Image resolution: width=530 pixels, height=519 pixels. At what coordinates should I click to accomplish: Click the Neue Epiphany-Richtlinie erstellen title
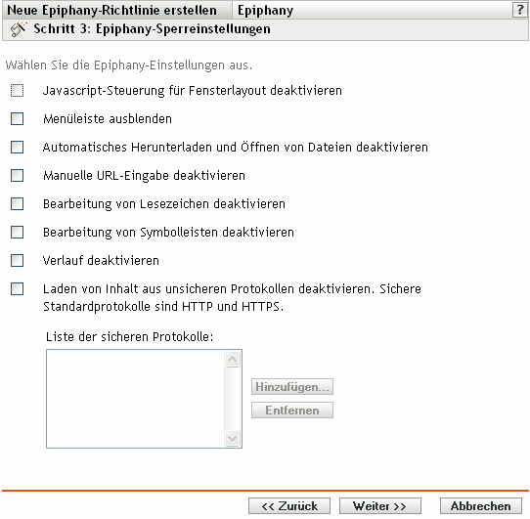tap(111, 10)
